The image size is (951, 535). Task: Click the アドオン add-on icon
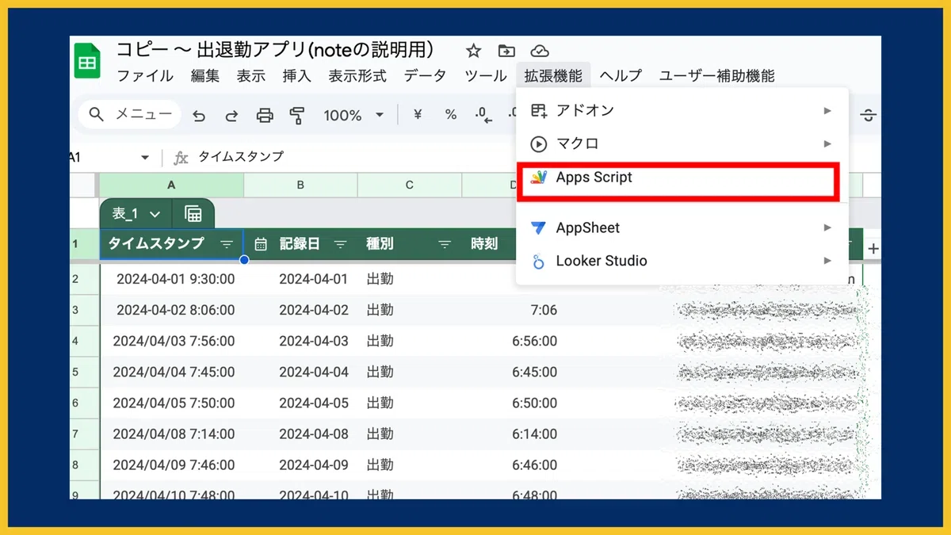click(x=539, y=110)
